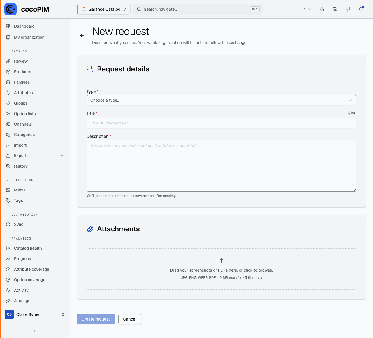The image size is (373, 338).
Task: Collapse the ANALYTICS section
Action: (19, 239)
